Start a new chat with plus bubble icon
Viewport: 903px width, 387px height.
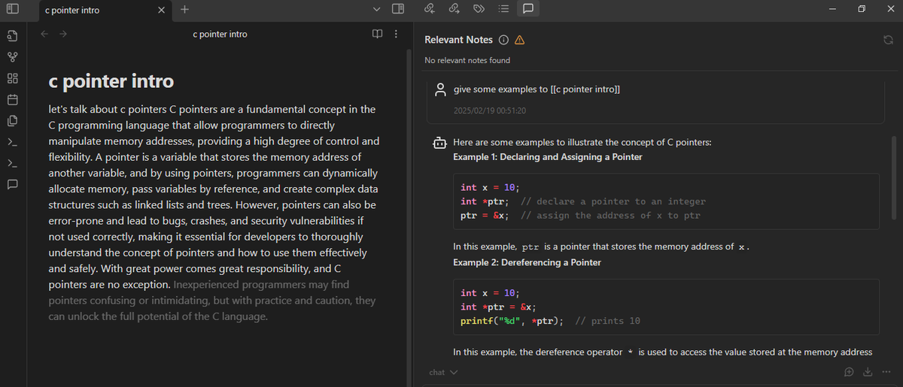tap(849, 373)
